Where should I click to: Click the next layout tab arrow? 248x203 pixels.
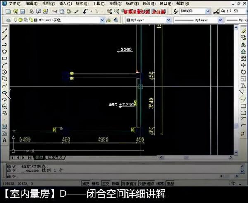[x=24, y=158]
